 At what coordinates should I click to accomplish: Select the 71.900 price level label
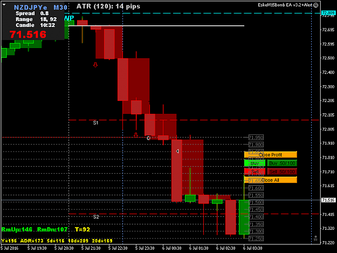click(256, 145)
